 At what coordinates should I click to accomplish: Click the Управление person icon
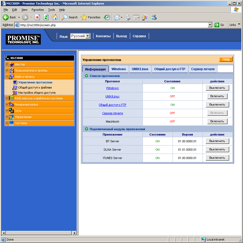(11, 117)
